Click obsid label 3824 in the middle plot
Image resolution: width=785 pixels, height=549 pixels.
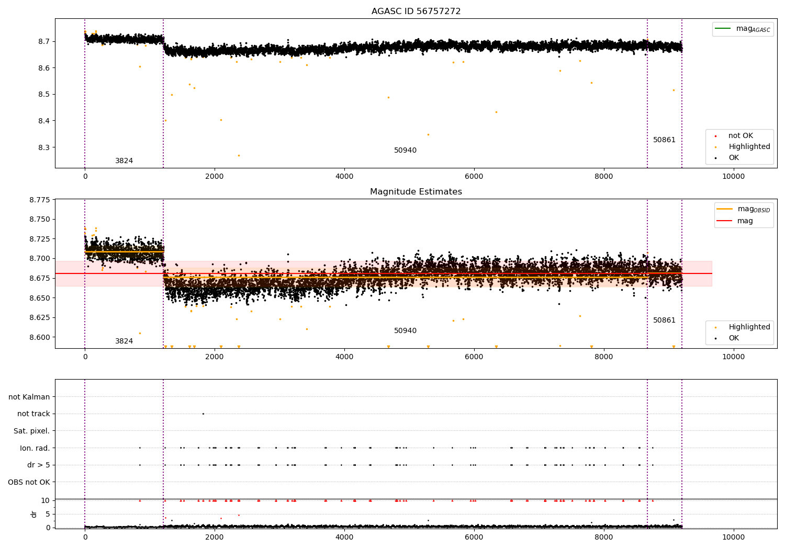[x=124, y=341]
